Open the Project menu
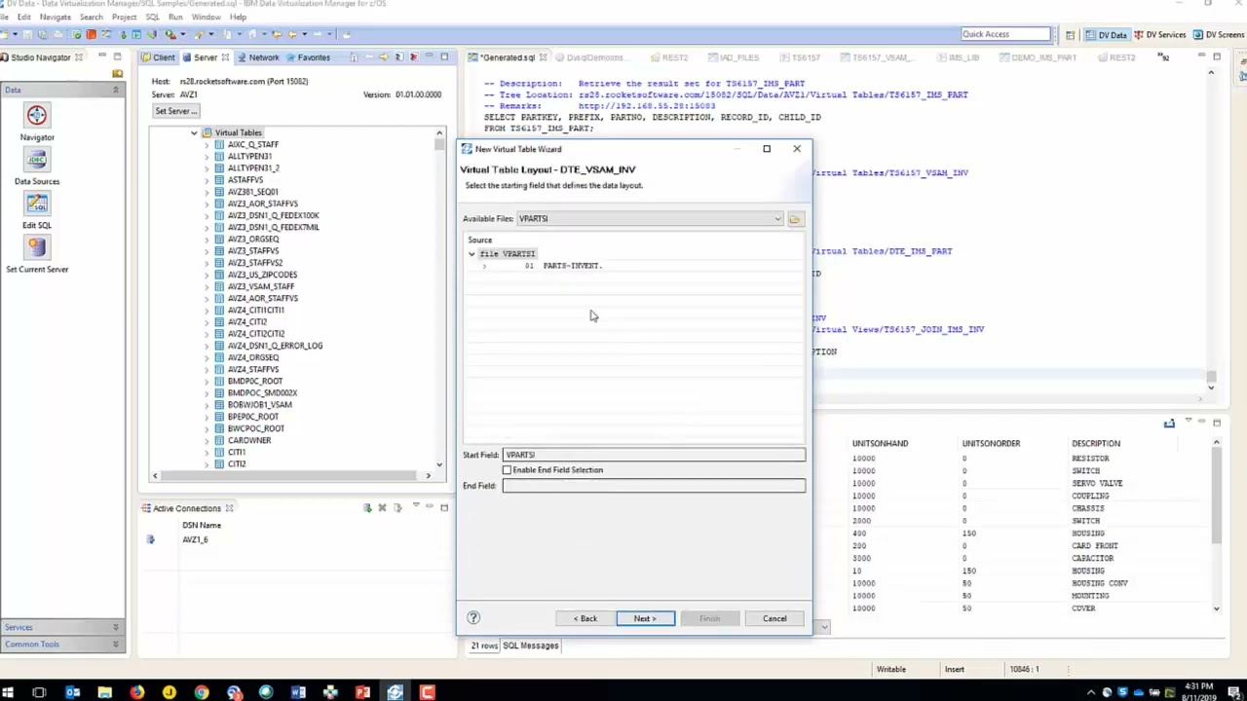 click(124, 18)
